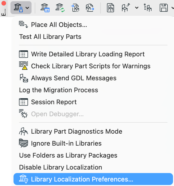The image size is (174, 186).
Task: Collapse the library dropdown button with chevron
Action: tap(21, 8)
